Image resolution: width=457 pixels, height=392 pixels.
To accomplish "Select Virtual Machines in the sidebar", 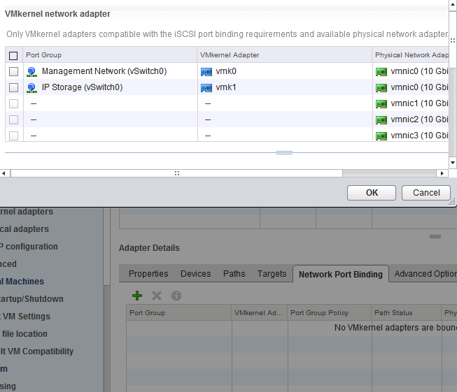I will (x=22, y=282).
